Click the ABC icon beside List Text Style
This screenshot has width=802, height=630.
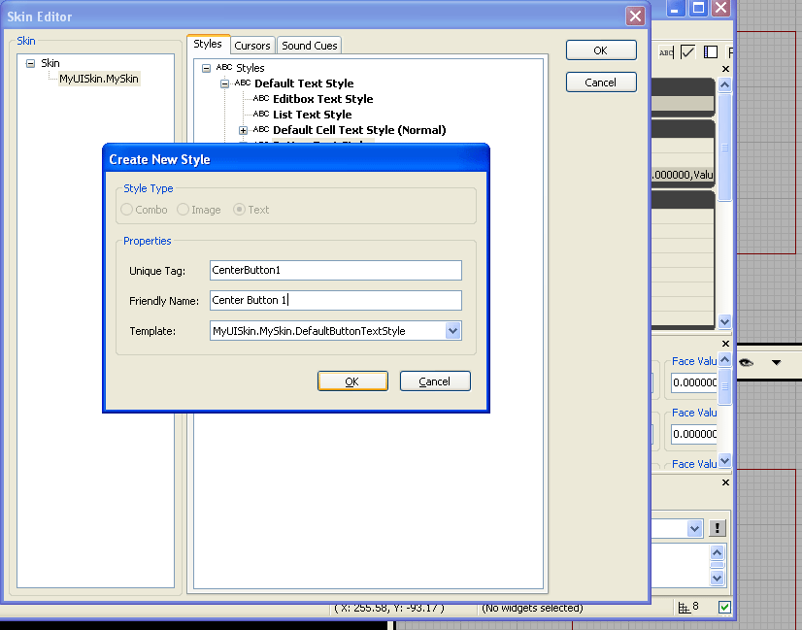pos(259,114)
